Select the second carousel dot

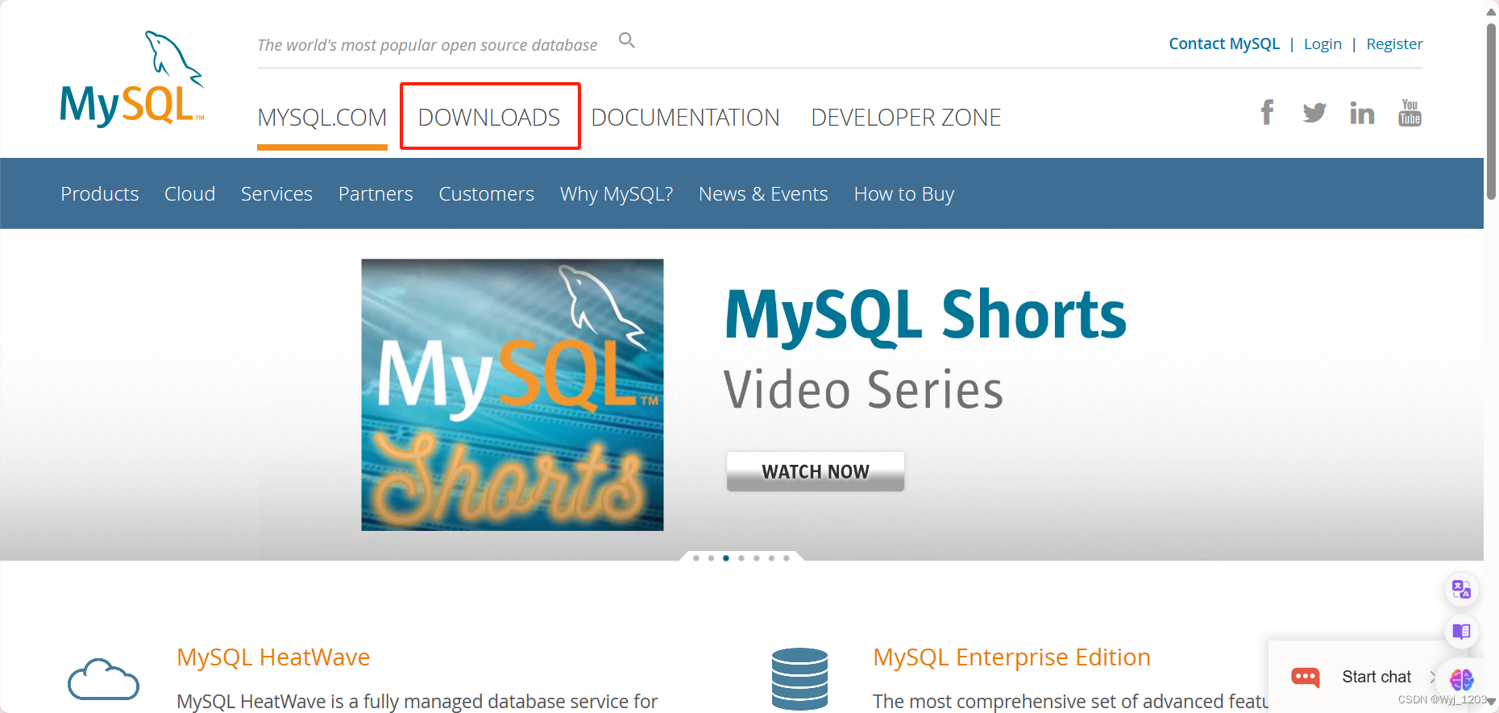coord(711,558)
